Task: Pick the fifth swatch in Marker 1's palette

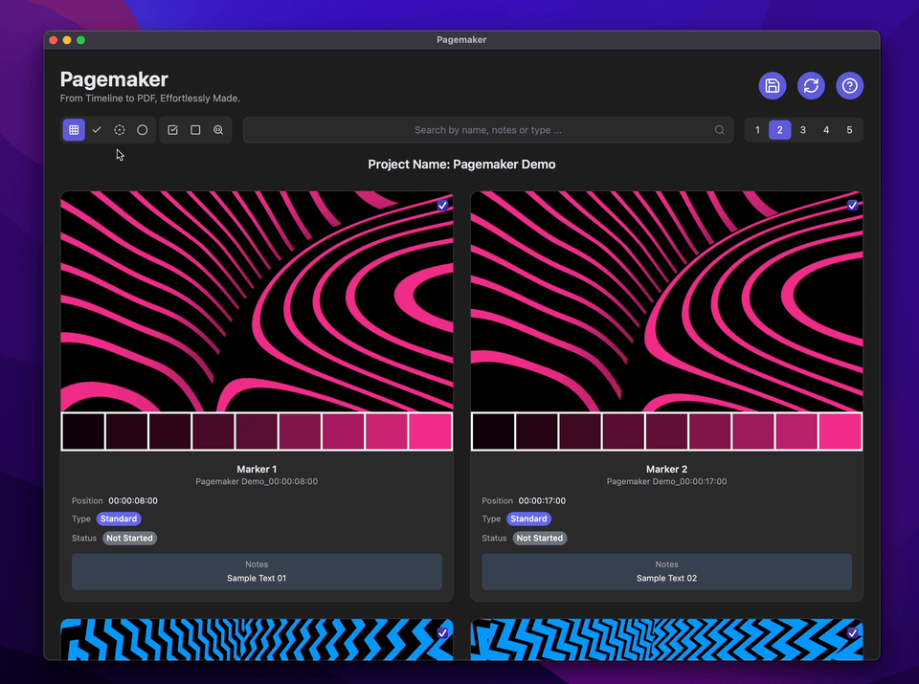Action: [257, 431]
